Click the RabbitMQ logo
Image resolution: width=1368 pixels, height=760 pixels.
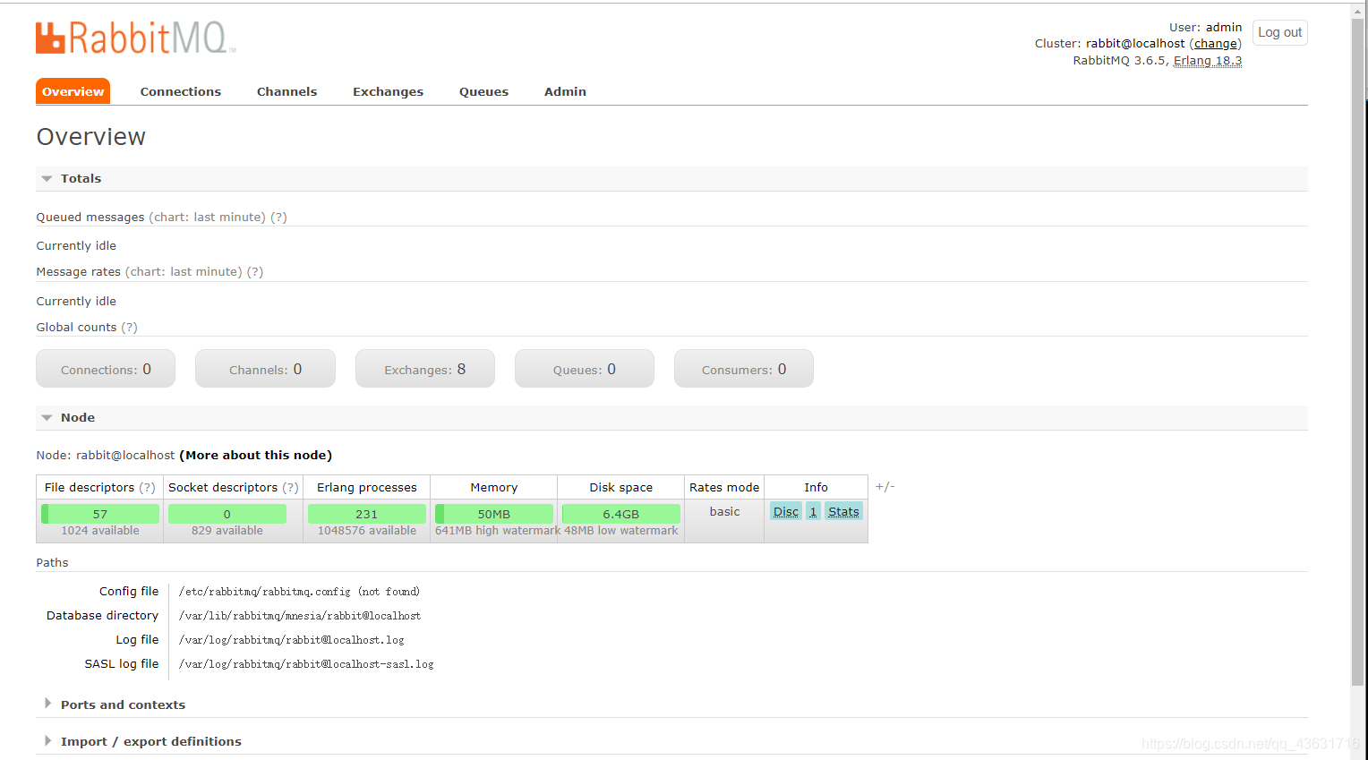[136, 38]
